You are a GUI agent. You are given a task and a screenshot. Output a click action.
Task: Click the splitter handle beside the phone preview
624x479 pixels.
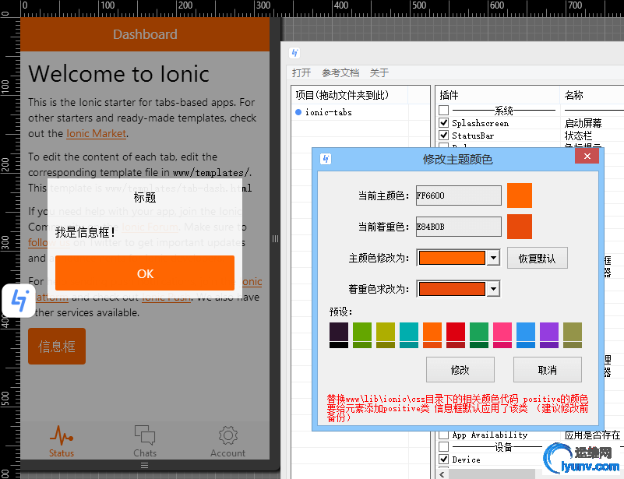tap(275, 238)
